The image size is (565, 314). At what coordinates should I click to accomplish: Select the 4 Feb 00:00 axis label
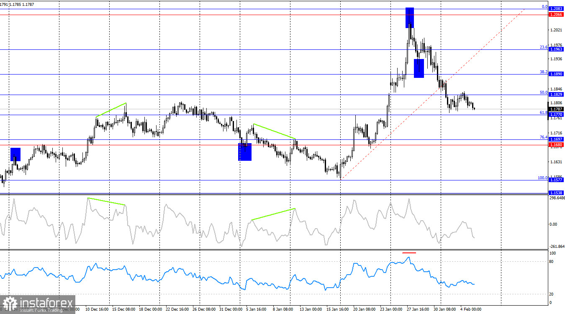pyautogui.click(x=470, y=309)
